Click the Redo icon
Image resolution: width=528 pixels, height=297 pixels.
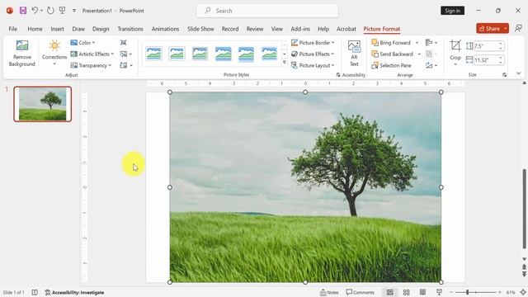pyautogui.click(x=50, y=11)
